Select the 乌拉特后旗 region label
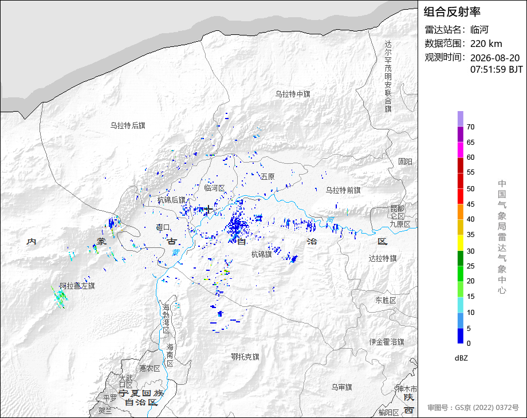This screenshot has height=418, width=527. click(128, 125)
